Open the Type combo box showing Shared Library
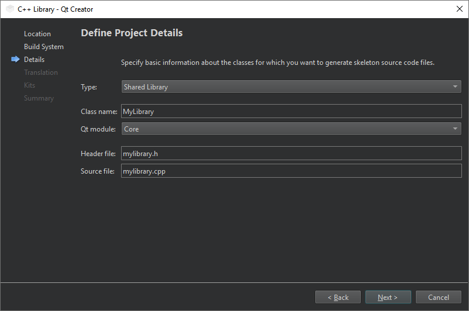This screenshot has height=311, width=469. (287, 87)
